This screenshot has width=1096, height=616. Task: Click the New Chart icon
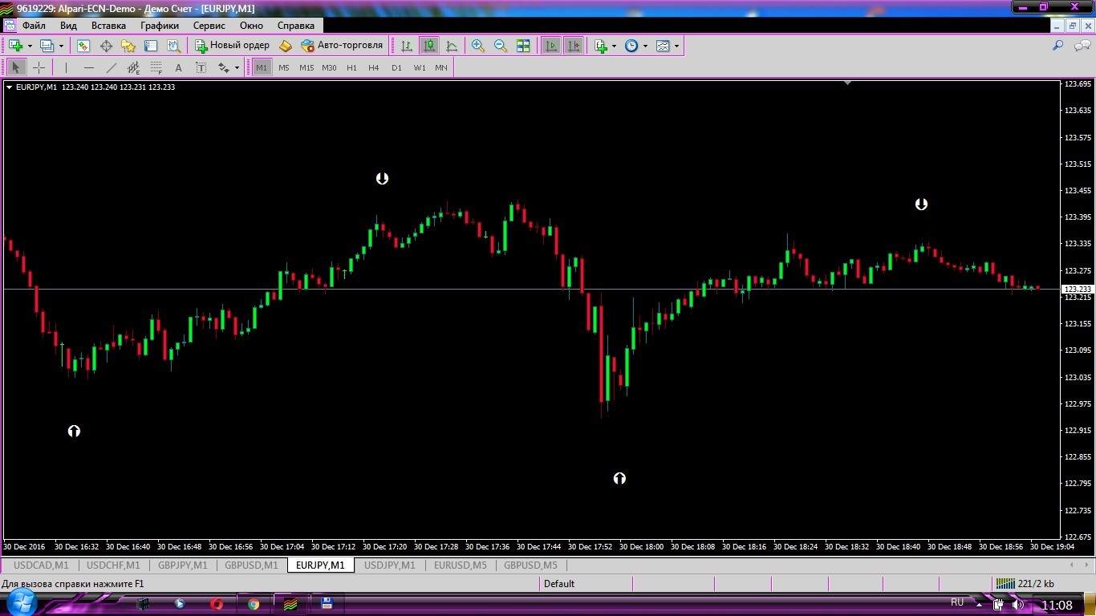tap(15, 46)
